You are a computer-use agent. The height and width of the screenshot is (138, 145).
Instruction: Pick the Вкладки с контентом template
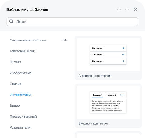108,106
